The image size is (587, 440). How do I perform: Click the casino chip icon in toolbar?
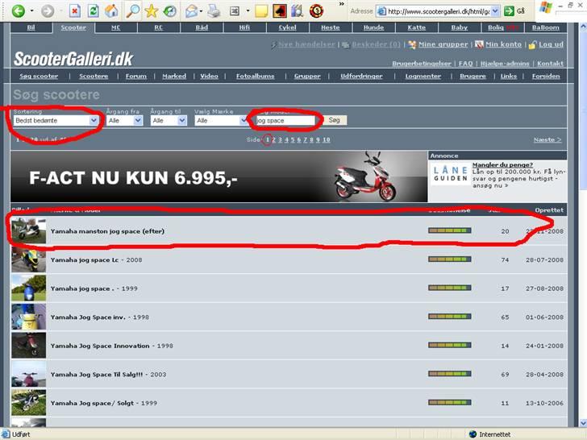click(316, 10)
